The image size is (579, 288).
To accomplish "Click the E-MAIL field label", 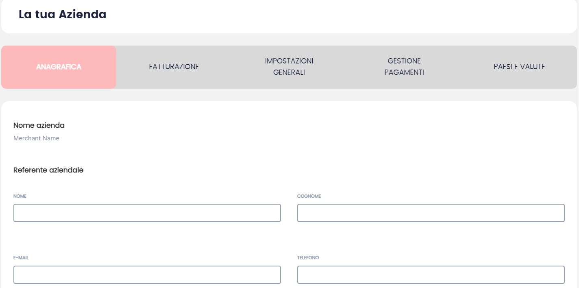I will click(x=21, y=258).
